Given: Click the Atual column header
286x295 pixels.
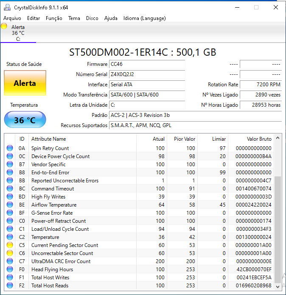Looking at the screenshot, I should [x=152, y=139].
